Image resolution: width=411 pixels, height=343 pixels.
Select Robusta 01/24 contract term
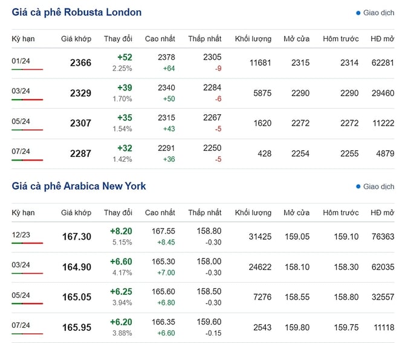click(x=21, y=61)
